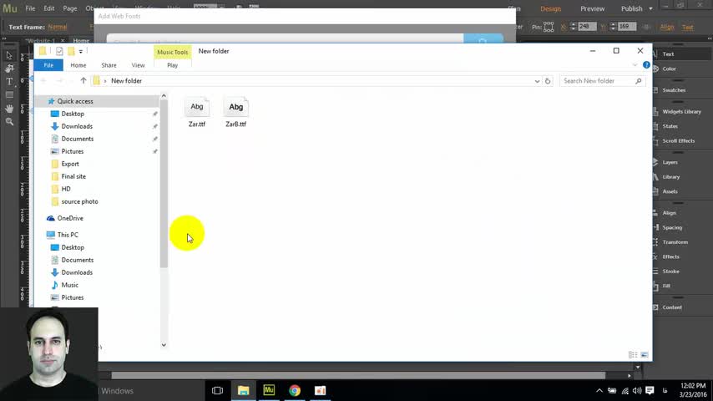Open the HD folder in sidebar
The height and width of the screenshot is (401, 713).
(x=66, y=189)
